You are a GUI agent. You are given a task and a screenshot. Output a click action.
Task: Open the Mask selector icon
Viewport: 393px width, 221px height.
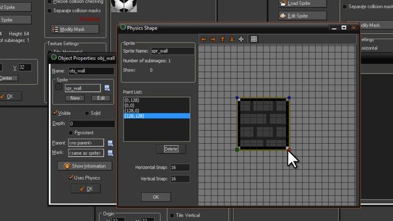(x=110, y=153)
